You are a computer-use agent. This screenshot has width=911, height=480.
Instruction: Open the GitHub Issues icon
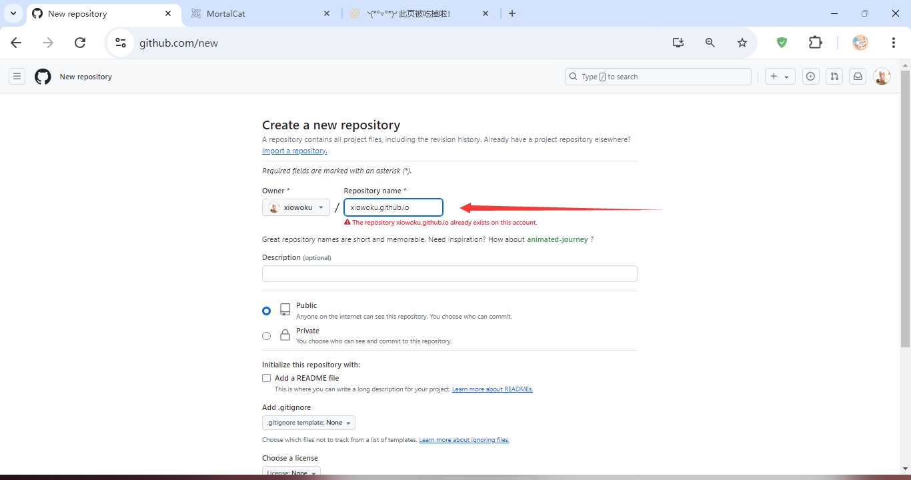(x=810, y=77)
